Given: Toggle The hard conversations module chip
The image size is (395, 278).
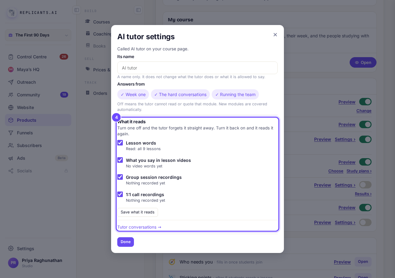Looking at the screenshot, I should point(180,95).
